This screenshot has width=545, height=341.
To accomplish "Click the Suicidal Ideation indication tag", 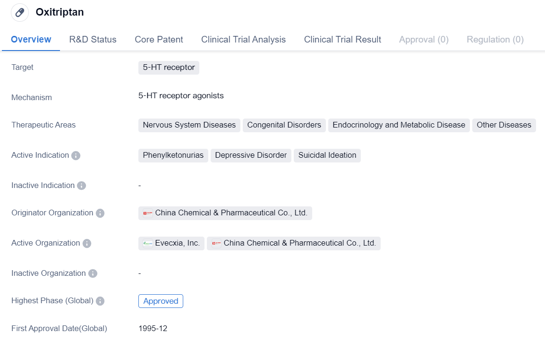I will click(x=327, y=155).
